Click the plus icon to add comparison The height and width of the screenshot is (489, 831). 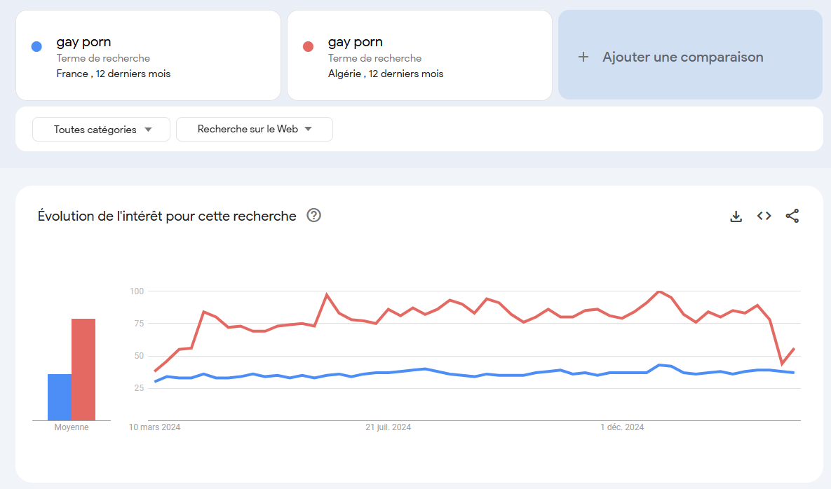click(583, 57)
